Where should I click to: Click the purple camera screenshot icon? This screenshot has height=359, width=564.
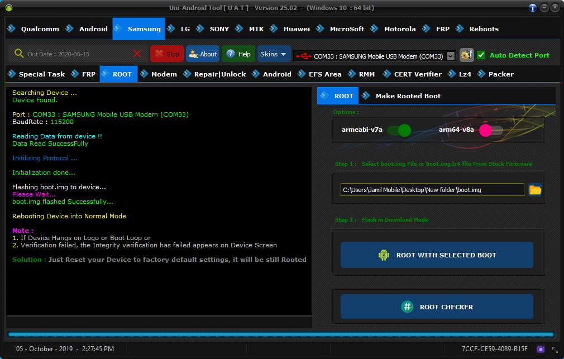pyautogui.click(x=540, y=349)
